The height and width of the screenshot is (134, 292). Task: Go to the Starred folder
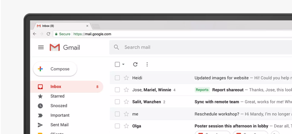[57, 96]
